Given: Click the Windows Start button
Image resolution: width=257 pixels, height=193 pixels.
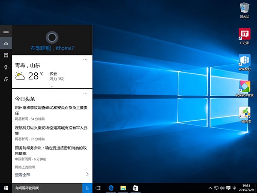Looking at the screenshot, I should click(x=6, y=188).
